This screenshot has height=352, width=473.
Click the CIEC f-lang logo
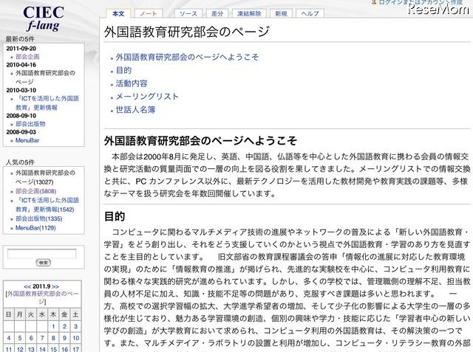pyautogui.click(x=44, y=18)
